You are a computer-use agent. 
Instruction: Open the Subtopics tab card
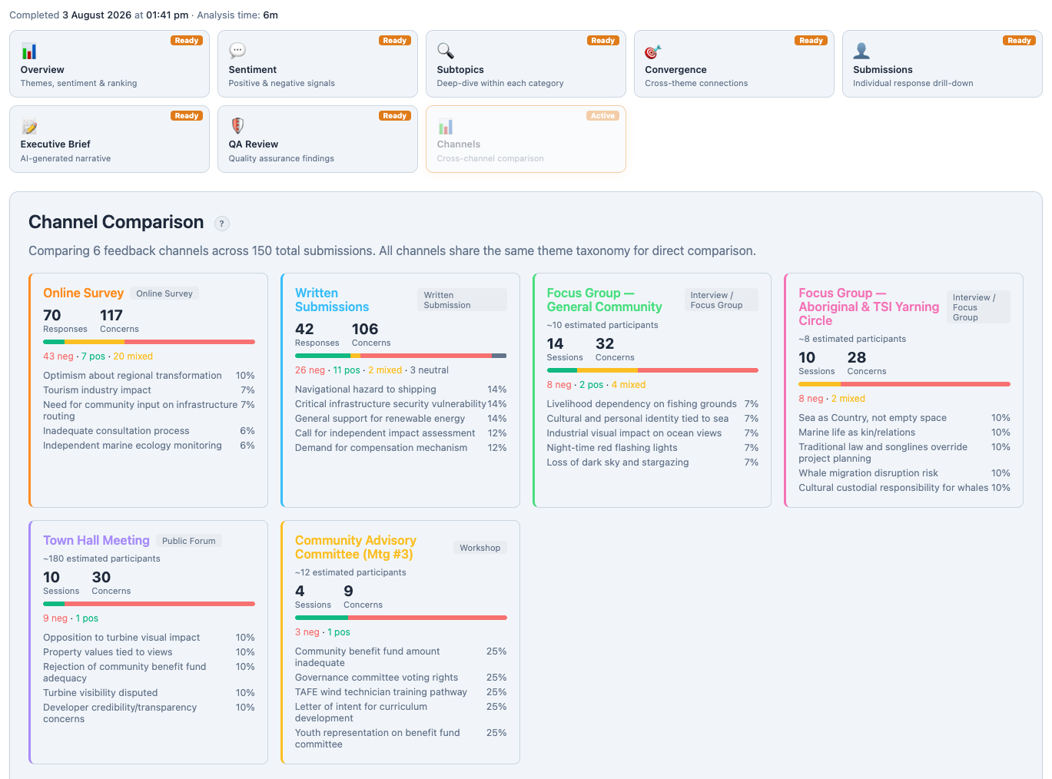click(526, 64)
